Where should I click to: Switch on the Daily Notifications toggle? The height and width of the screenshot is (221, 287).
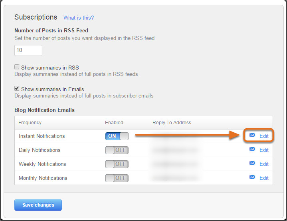click(117, 150)
